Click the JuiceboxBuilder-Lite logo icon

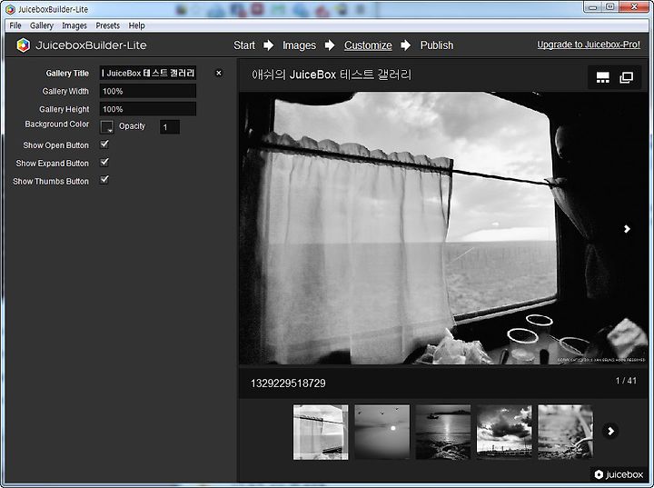24,45
